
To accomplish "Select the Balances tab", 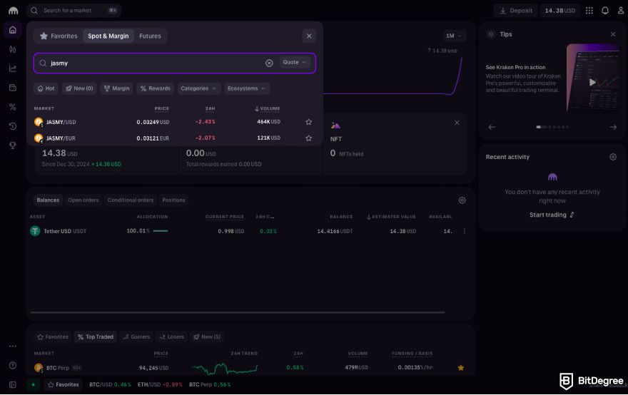I will (48, 200).
